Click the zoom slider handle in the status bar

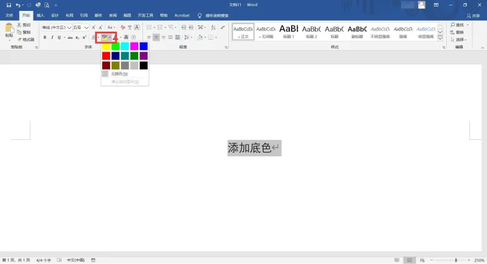tap(456, 260)
